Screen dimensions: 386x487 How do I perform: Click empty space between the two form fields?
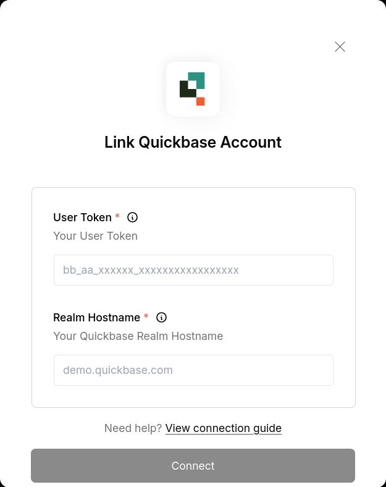[x=194, y=299]
